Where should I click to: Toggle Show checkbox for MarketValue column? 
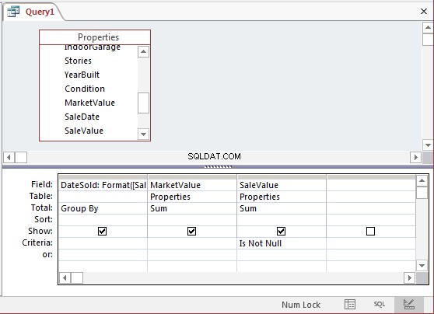(191, 231)
